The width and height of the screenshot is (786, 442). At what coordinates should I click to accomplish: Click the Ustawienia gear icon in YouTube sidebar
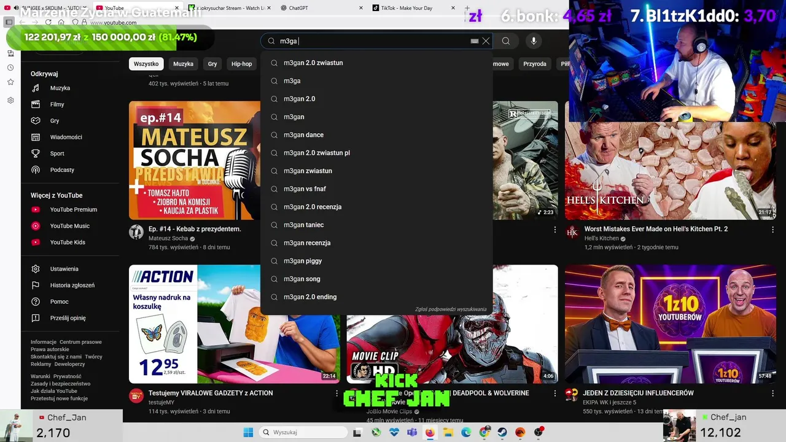click(x=36, y=269)
